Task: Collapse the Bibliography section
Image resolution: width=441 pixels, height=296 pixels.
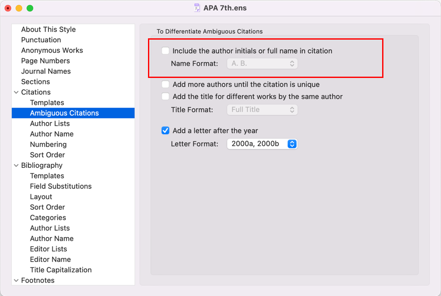Action: click(x=16, y=166)
